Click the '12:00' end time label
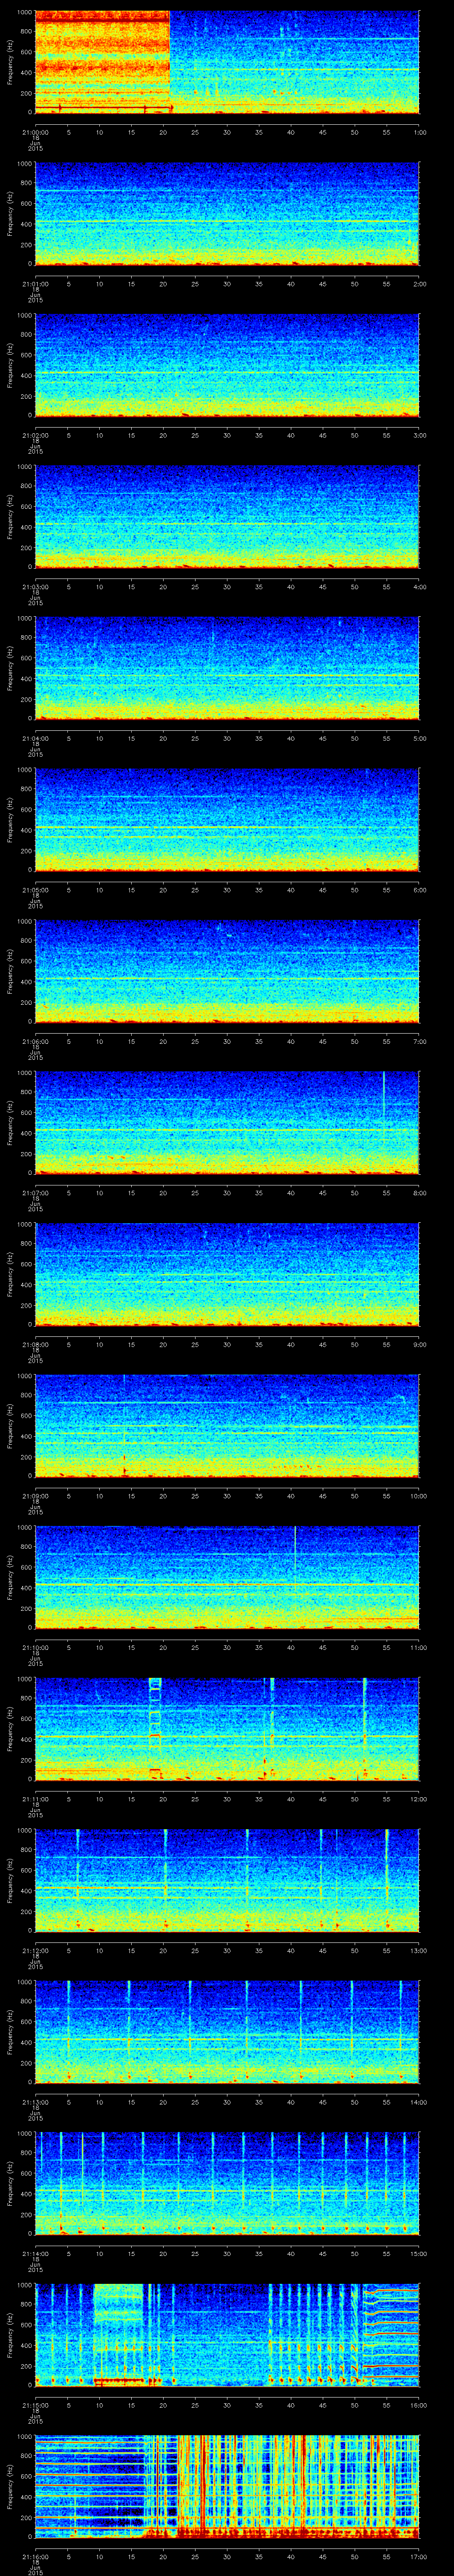The image size is (454, 2576). (x=419, y=1799)
